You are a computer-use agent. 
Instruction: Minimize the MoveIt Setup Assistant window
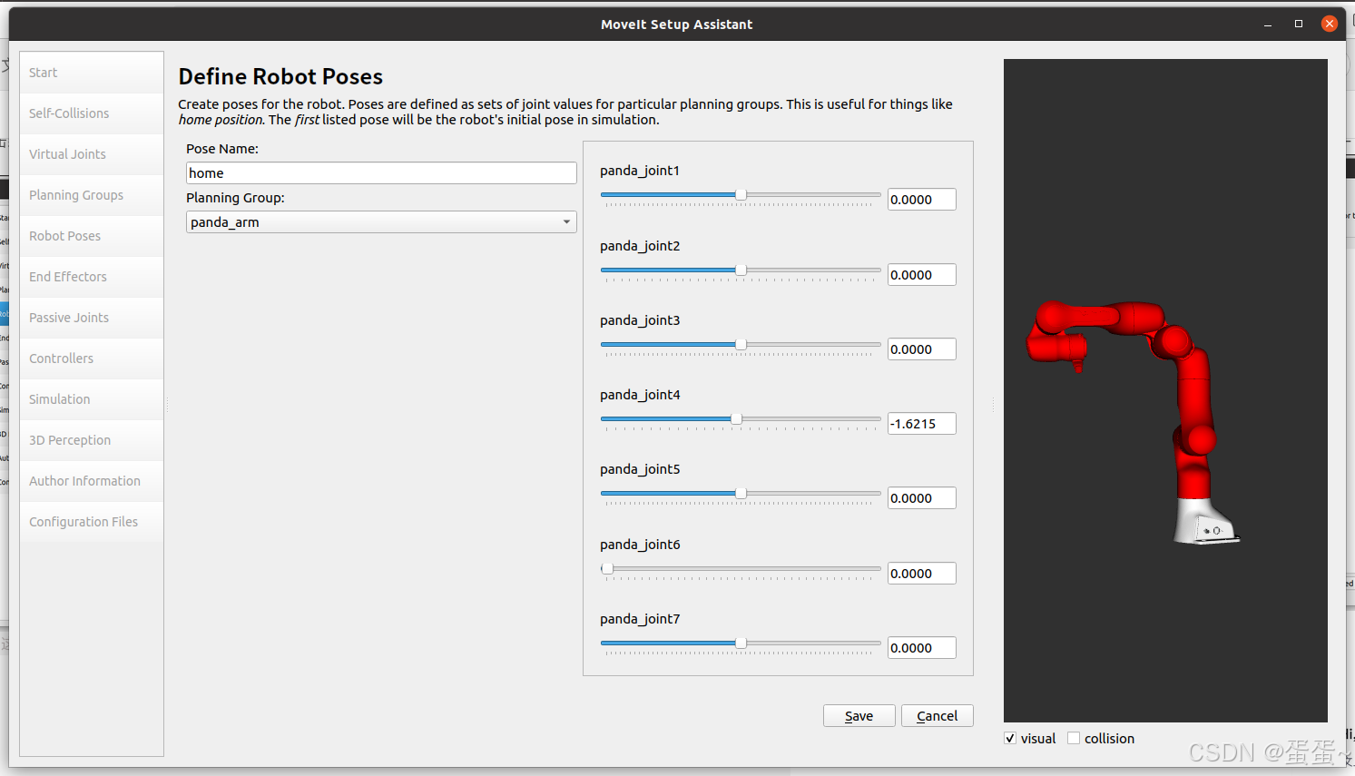[1268, 25]
